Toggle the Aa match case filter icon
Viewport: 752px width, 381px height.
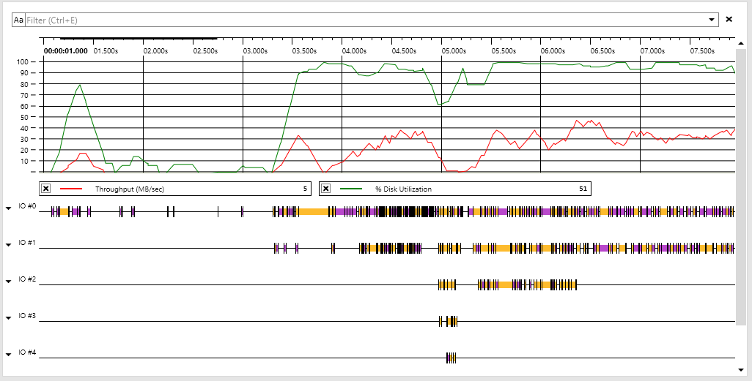click(18, 20)
